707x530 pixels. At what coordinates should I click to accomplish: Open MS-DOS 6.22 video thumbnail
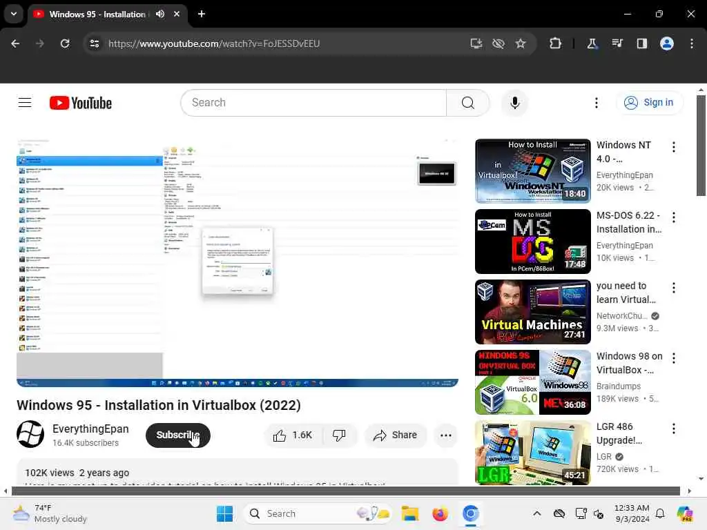tap(532, 241)
